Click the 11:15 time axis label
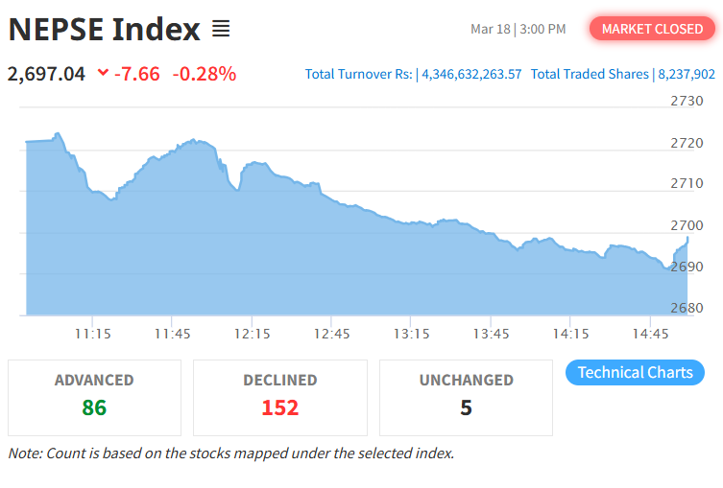 pyautogui.click(x=92, y=334)
